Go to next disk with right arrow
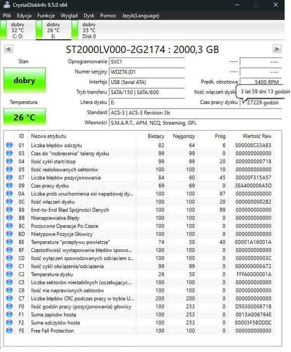Viewport: 291px width, 352px height. click(x=277, y=49)
